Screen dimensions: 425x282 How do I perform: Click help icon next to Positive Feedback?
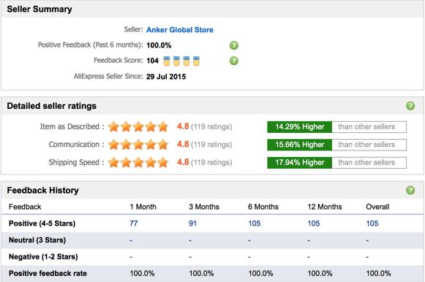point(234,45)
